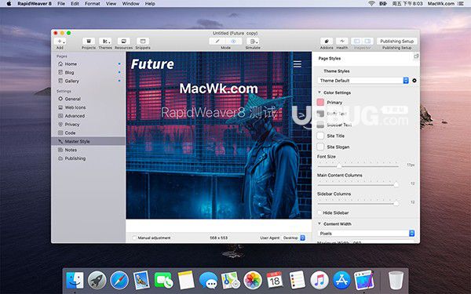Launch Safari from the Dock
Screen dimensions: 471x294
tap(119, 280)
